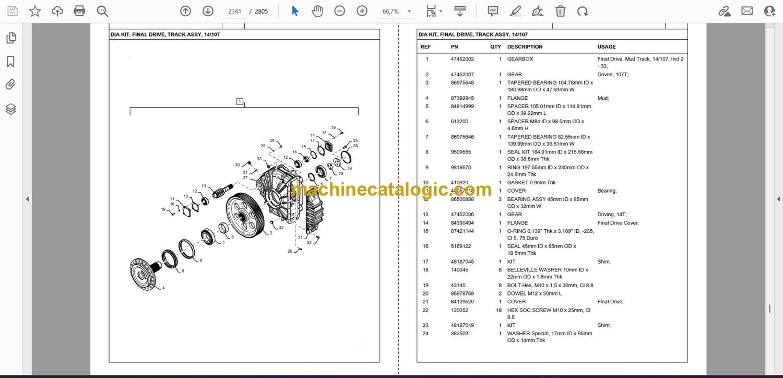Open the find text search tool

102,11
